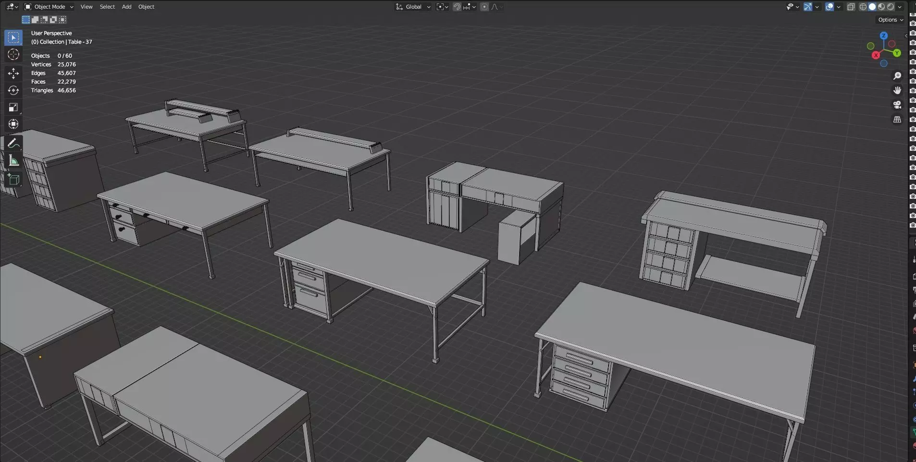Open Global transform orientation dropdown

click(x=413, y=7)
